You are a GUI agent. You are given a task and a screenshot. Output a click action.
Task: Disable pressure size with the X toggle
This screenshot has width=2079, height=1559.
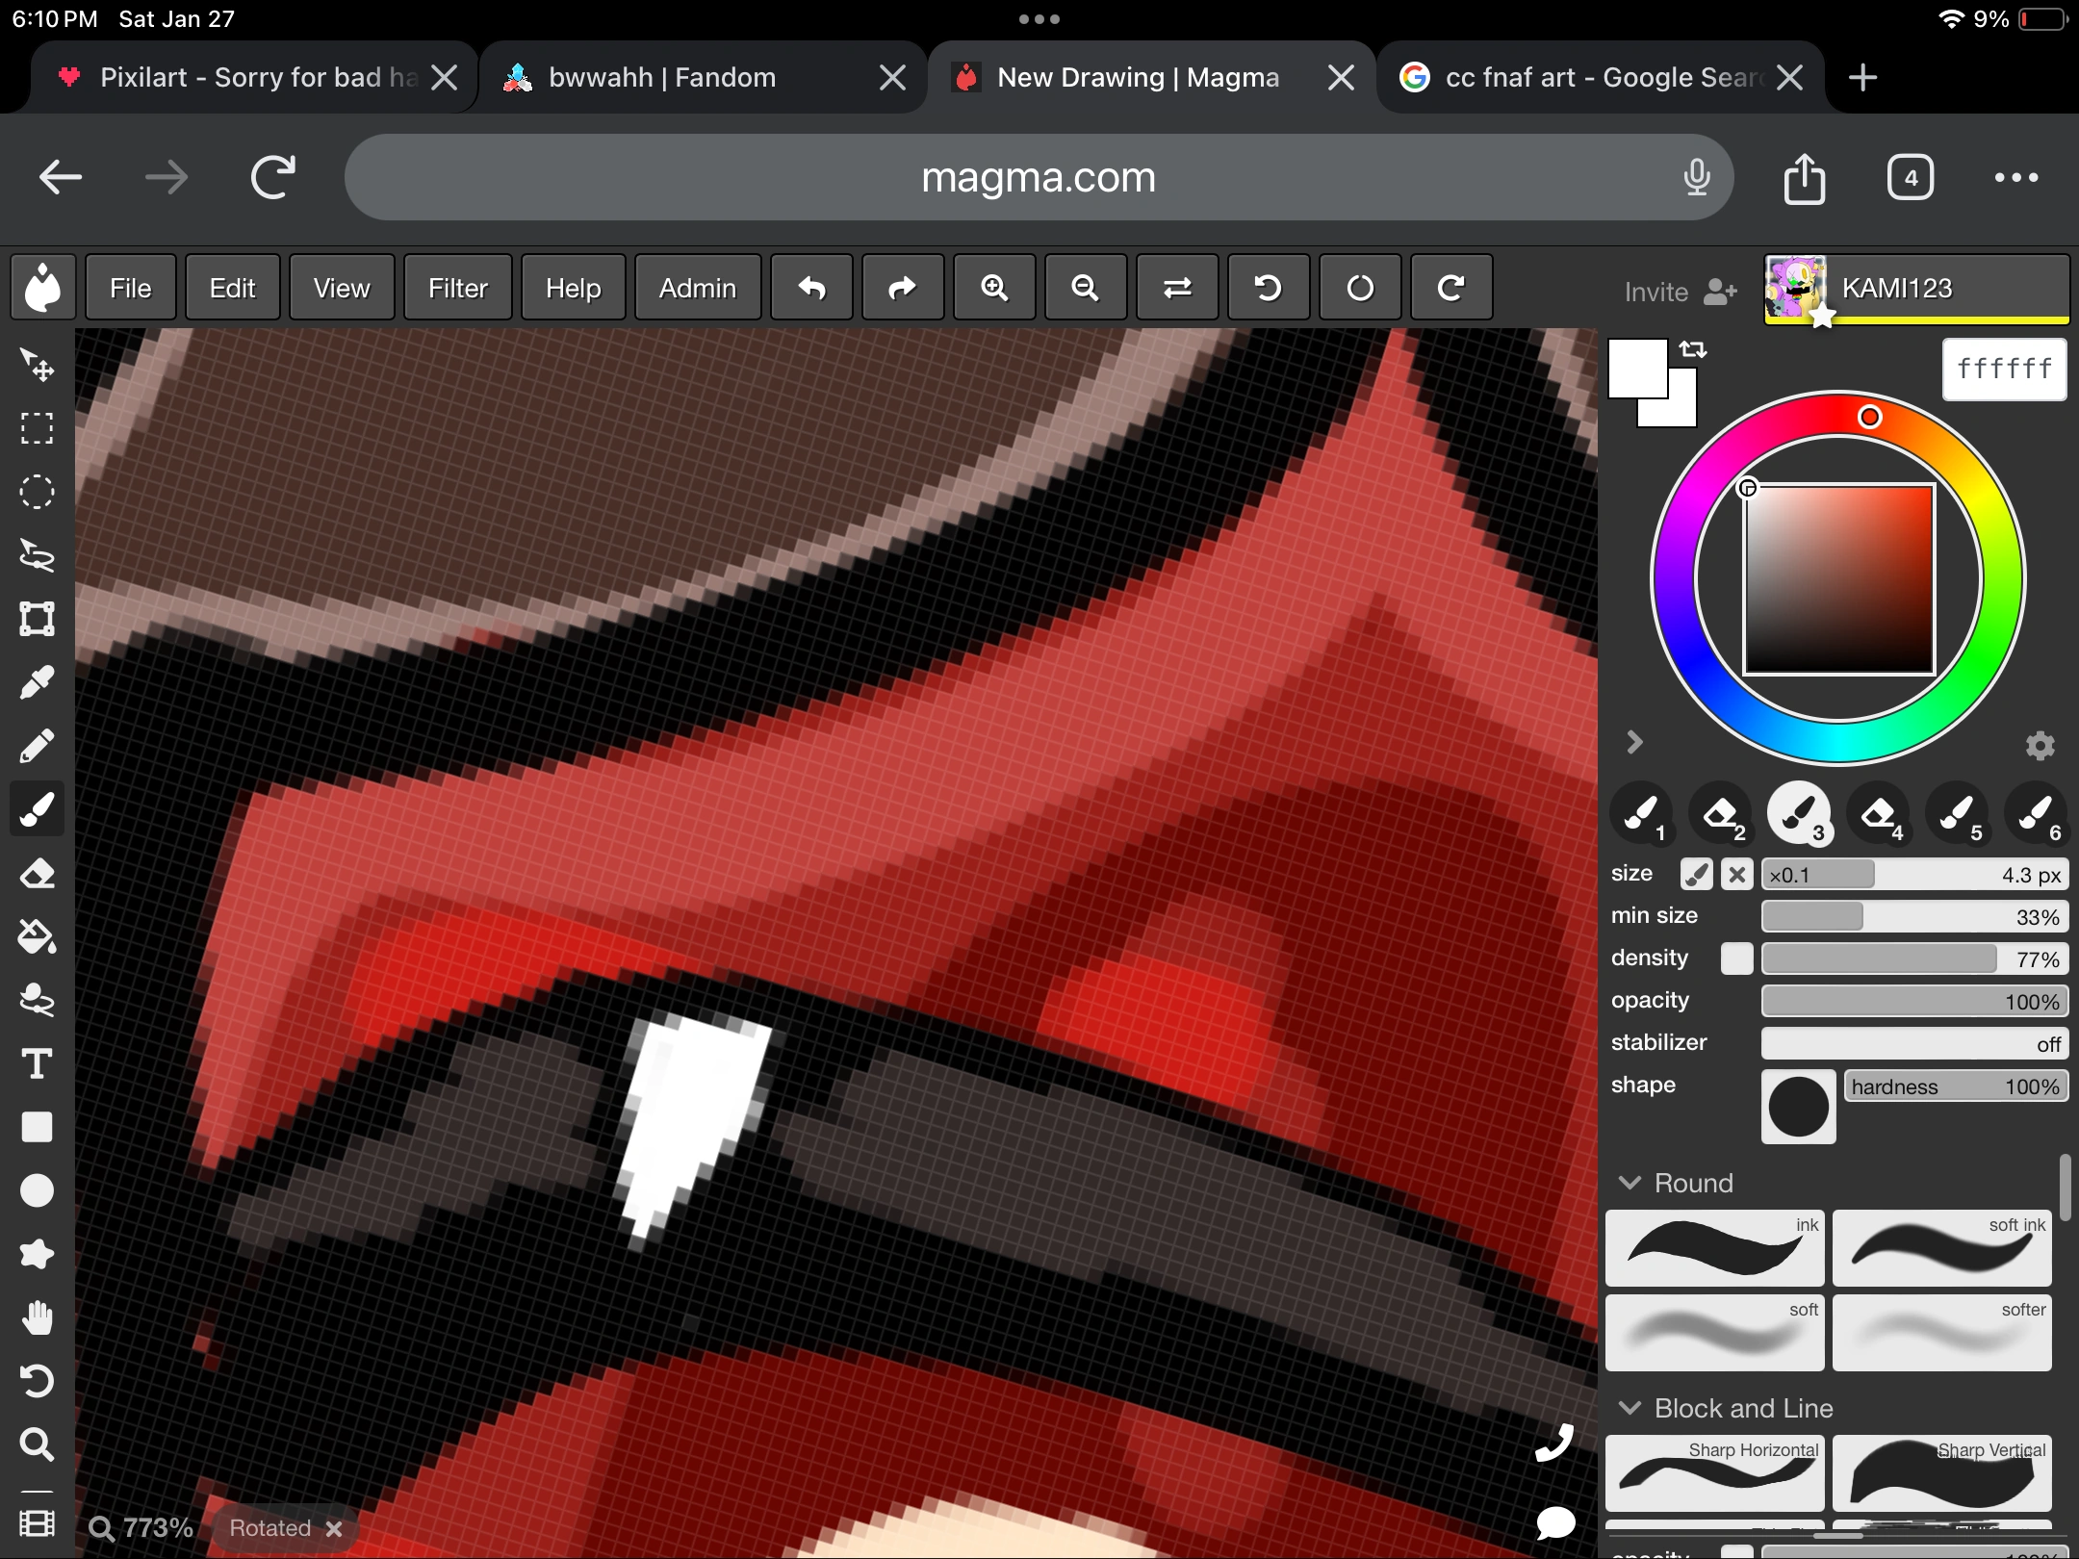coord(1737,874)
